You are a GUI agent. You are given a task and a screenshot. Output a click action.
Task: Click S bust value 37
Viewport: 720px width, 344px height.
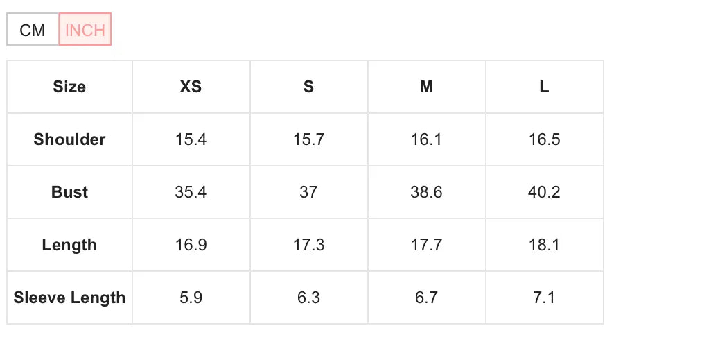308,192
